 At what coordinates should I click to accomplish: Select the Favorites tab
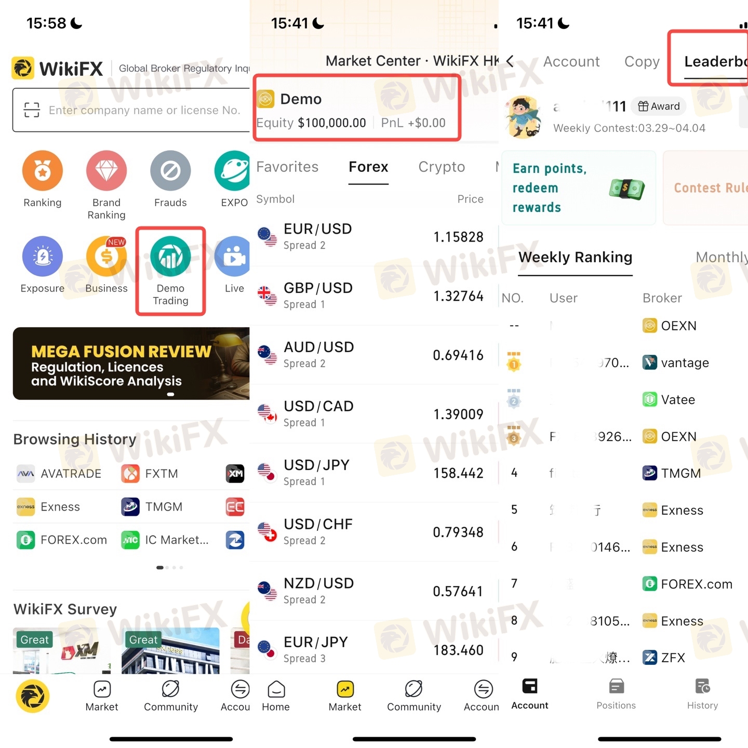287,167
